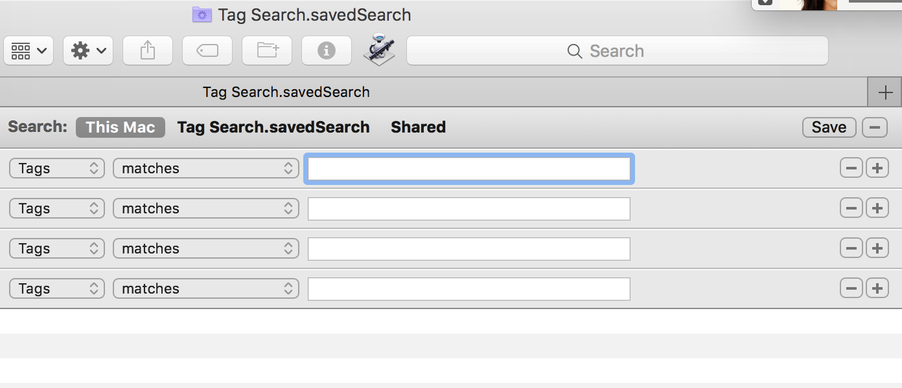Open the Get Info icon
Screen dimensions: 902x388
click(x=327, y=50)
